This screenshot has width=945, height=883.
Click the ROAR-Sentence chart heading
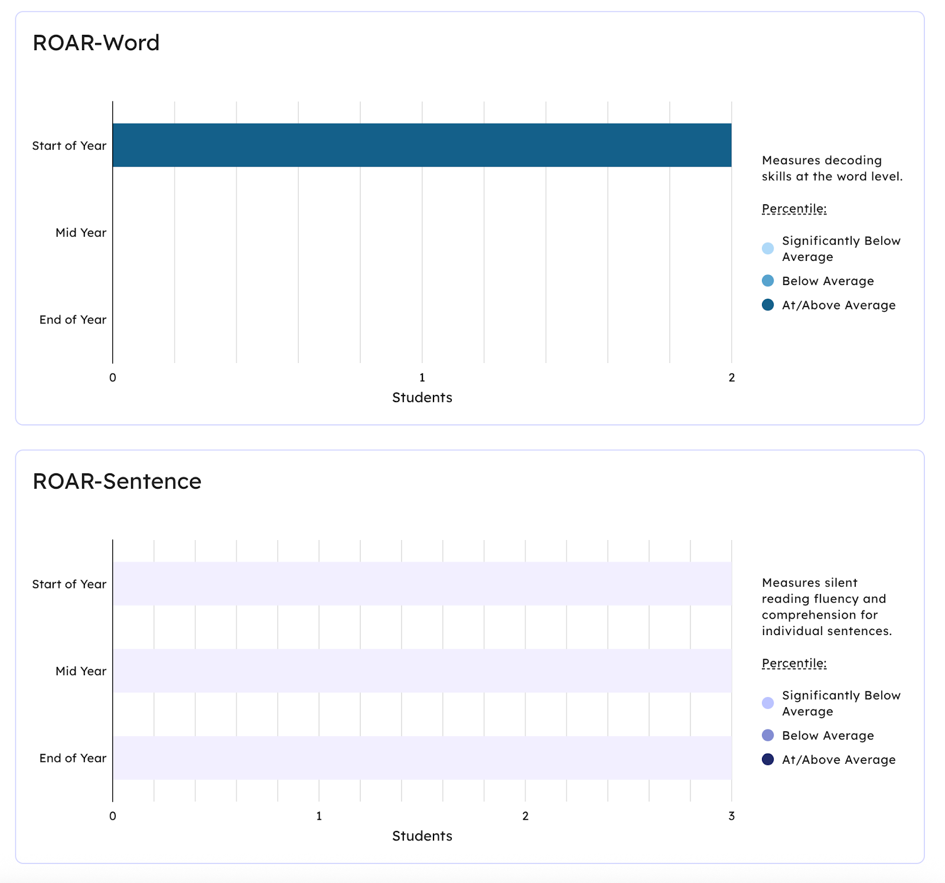pyautogui.click(x=117, y=482)
